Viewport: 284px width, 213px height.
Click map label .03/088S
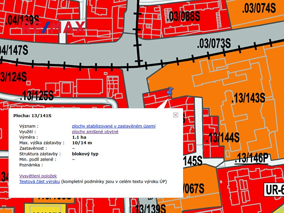[x=183, y=16]
